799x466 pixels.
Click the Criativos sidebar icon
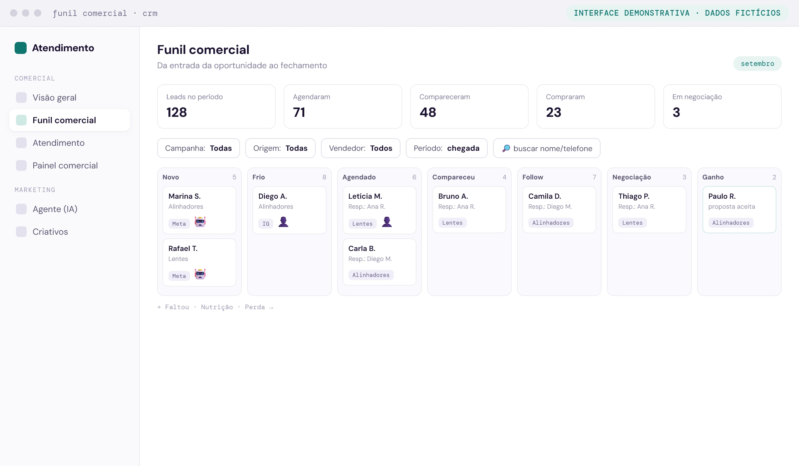click(x=21, y=232)
